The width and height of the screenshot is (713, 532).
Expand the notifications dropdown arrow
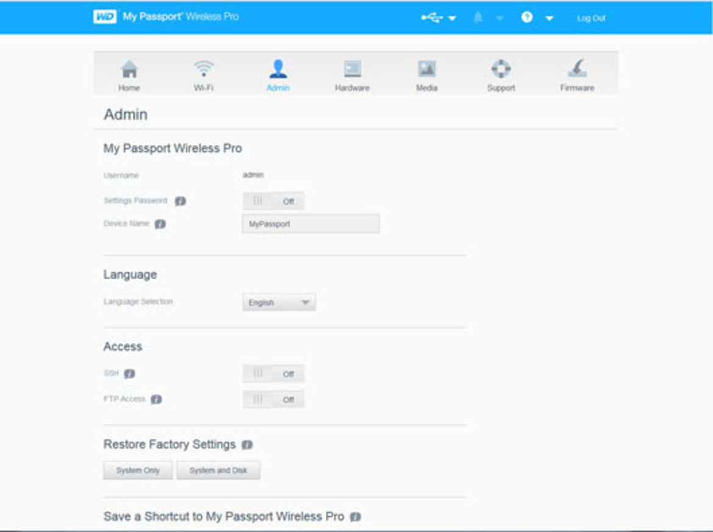tap(500, 18)
